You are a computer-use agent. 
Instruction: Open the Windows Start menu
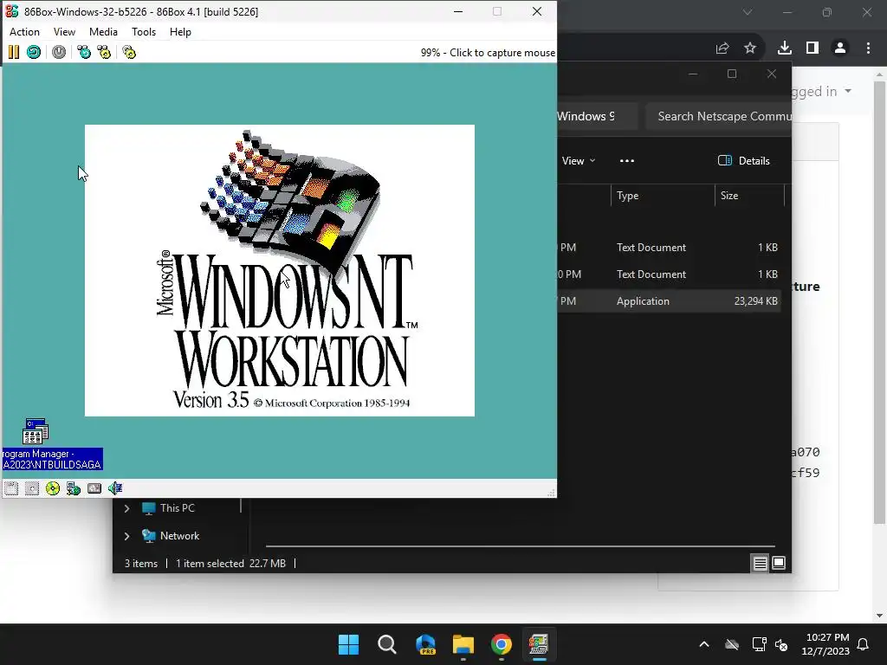coord(348,644)
